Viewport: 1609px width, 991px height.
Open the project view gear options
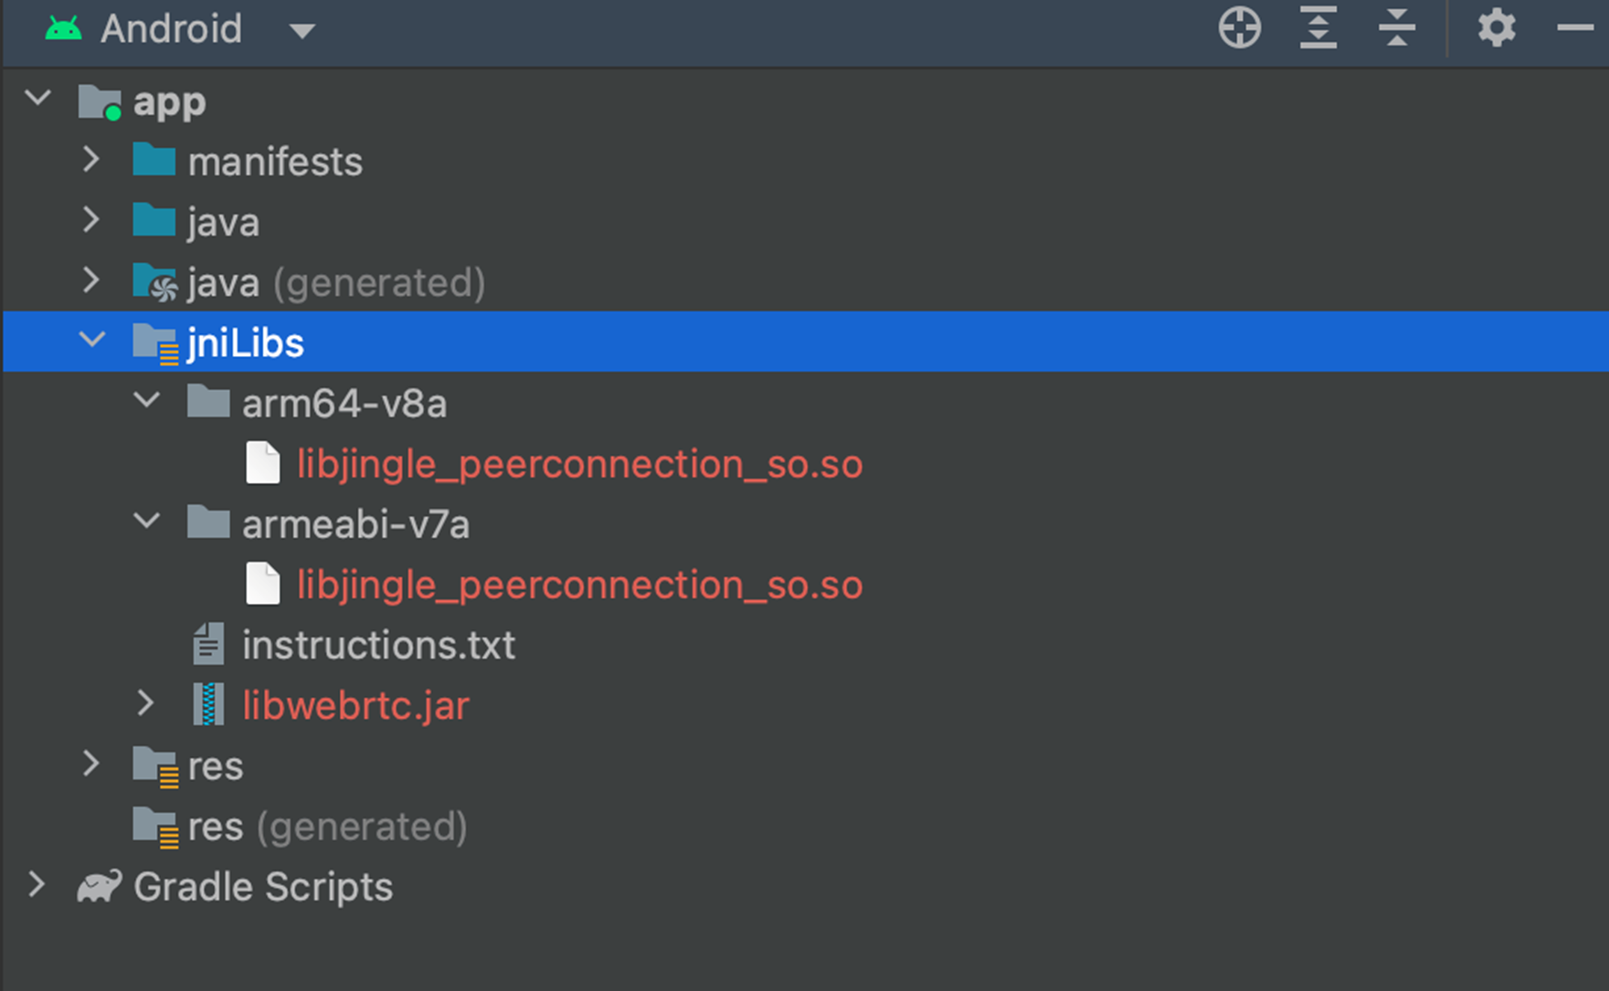(1496, 28)
